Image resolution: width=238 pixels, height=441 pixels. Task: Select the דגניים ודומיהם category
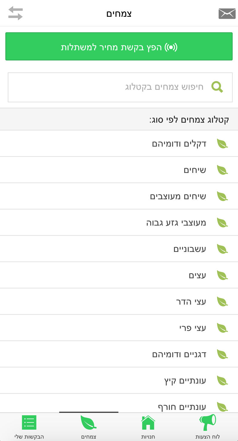pyautogui.click(x=119, y=354)
